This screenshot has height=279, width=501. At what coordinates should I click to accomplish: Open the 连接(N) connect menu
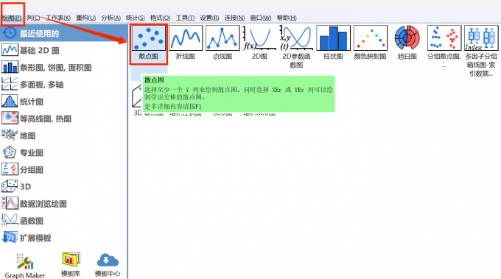click(234, 18)
